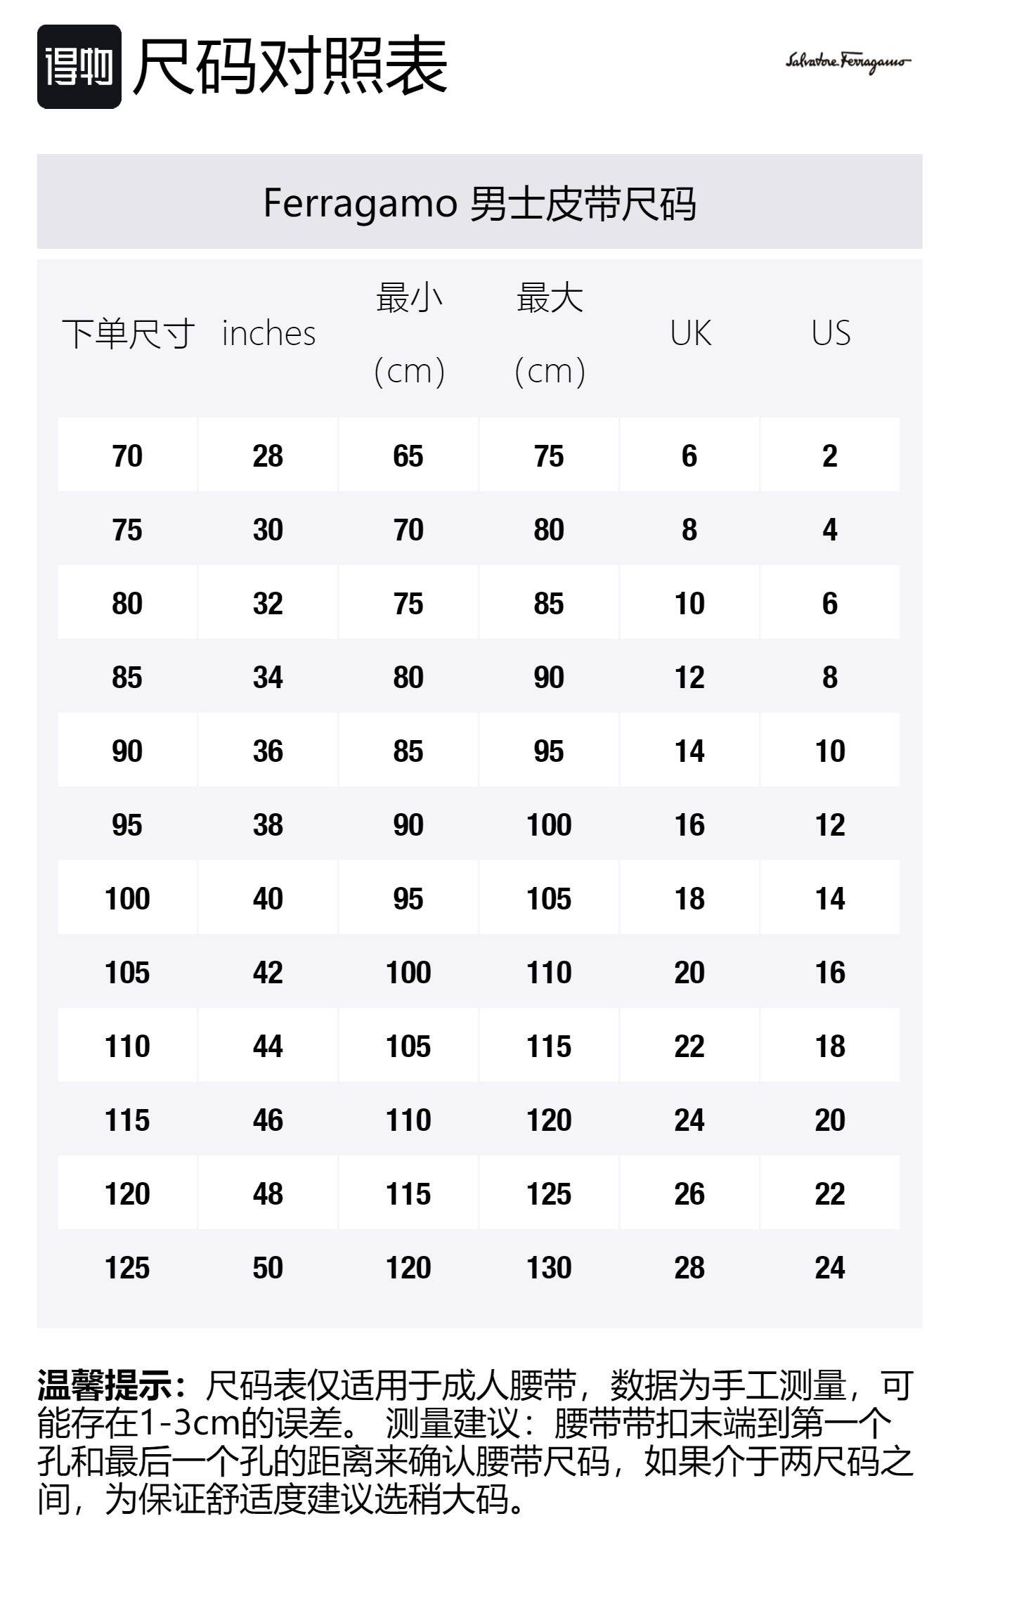Select the 最小 (cm) column header

(409, 334)
